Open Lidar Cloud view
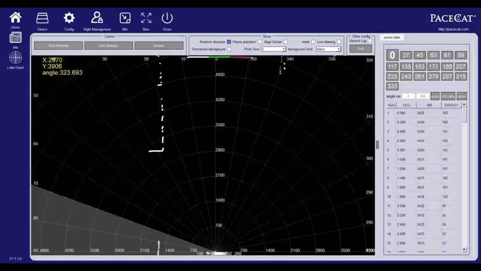 [x=16, y=58]
